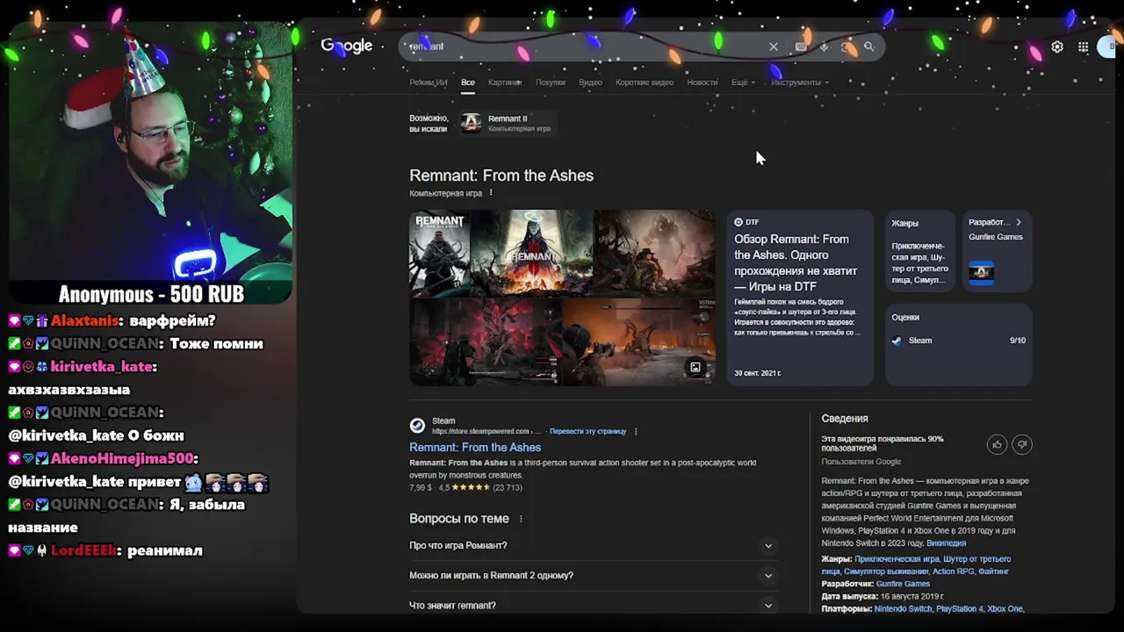This screenshot has width=1124, height=632.
Task: Open the Google account avatar
Action: tap(1108, 47)
